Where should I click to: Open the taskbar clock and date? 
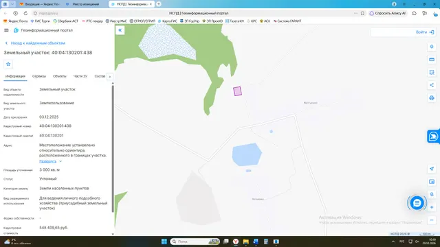pos(429,242)
